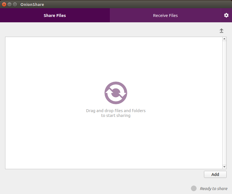Click the OnionShare title in the title bar
Image resolution: width=232 pixels, height=194 pixels.
[x=32, y=5]
